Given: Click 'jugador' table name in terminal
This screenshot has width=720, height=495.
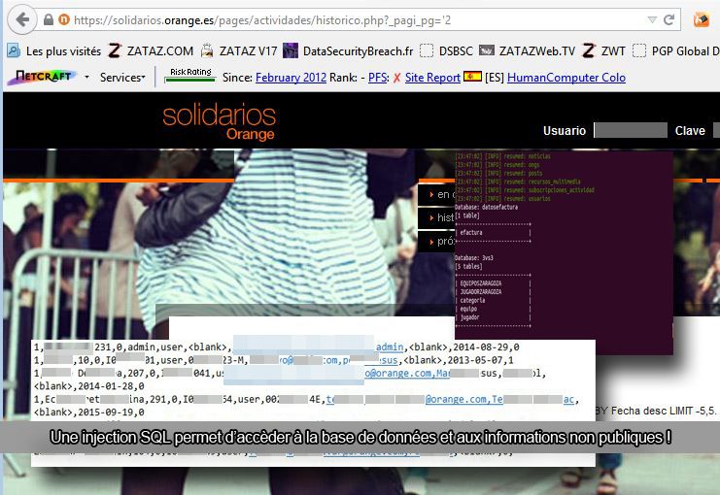Looking at the screenshot, I should coord(469,317).
